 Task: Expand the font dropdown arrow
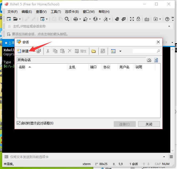(x=110, y=19)
